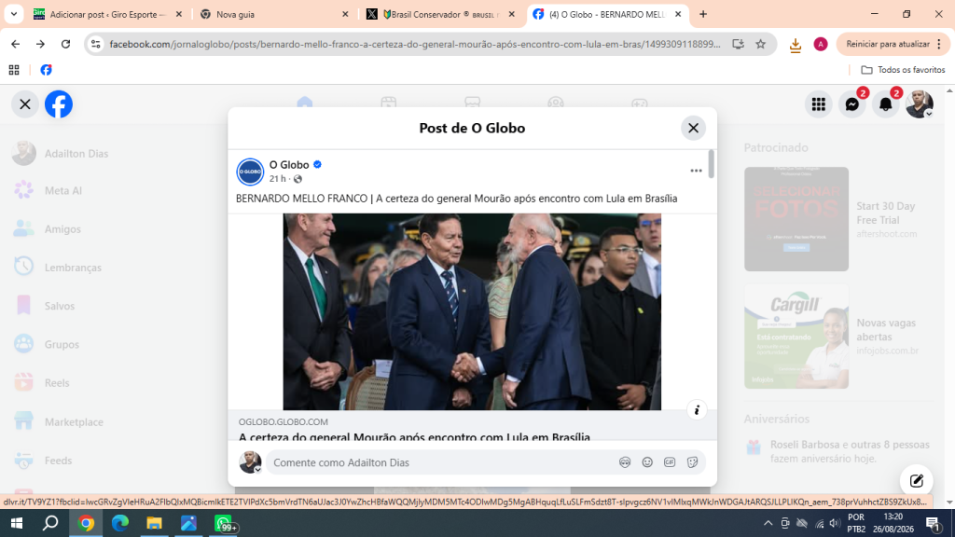Viewport: 955px width, 537px height.
Task: Open Windows taskbar search
Action: click(x=50, y=523)
